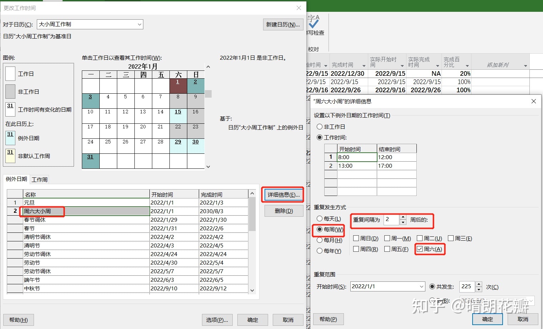This screenshot has height=329, width=543.
Task: Increase the 重复间隔 week interval spinner
Action: click(403, 217)
